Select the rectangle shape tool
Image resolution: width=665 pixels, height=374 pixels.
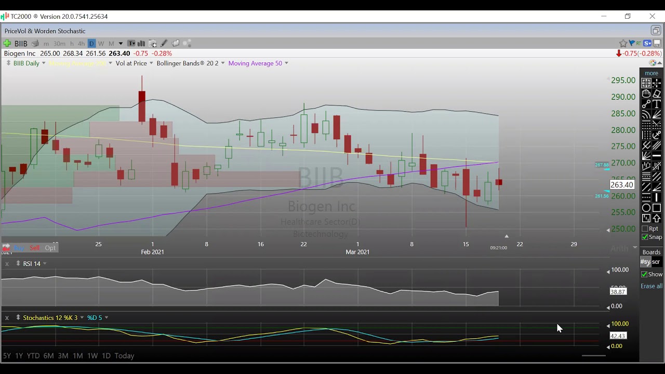tap(657, 208)
